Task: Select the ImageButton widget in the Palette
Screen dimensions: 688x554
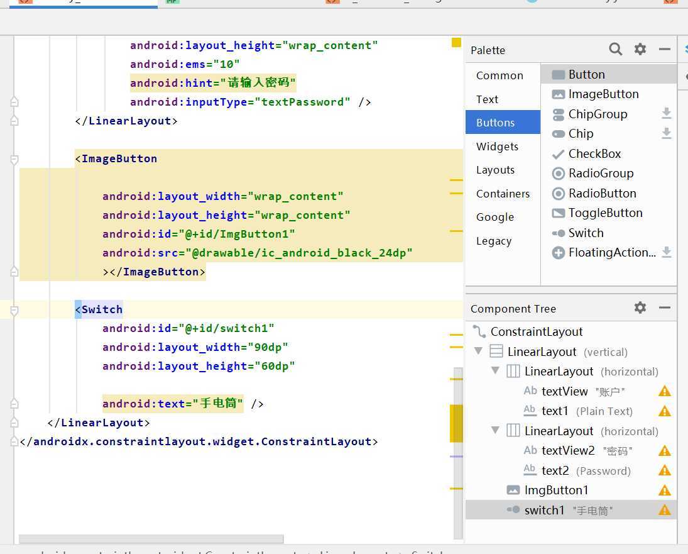Action: pyautogui.click(x=609, y=94)
